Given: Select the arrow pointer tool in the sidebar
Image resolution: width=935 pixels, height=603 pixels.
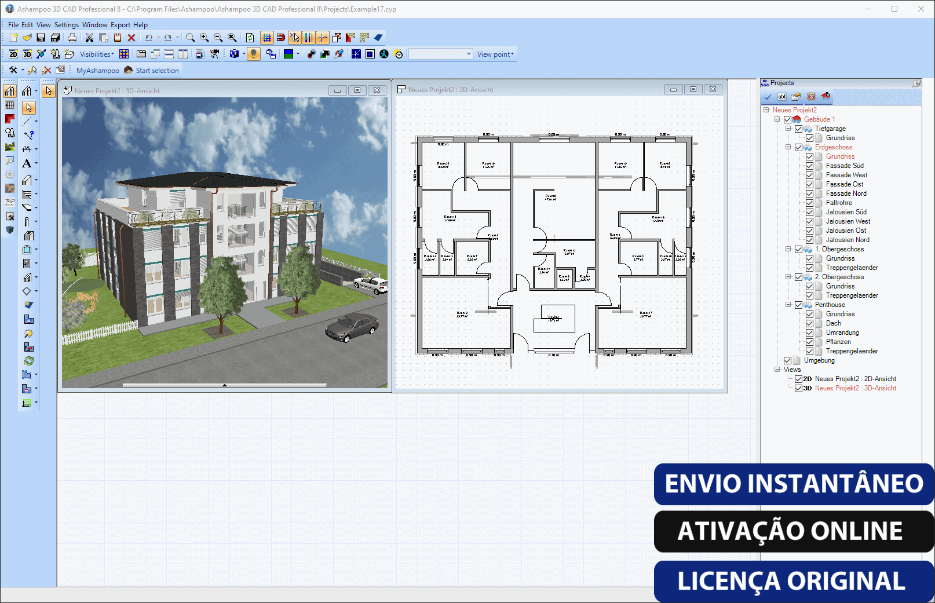Looking at the screenshot, I should coord(28,107).
